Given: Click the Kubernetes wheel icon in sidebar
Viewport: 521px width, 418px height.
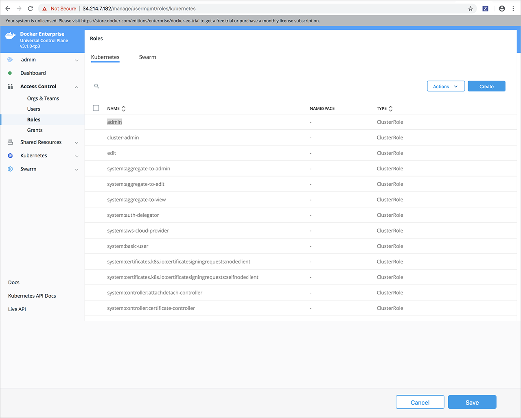Looking at the screenshot, I should pos(10,156).
